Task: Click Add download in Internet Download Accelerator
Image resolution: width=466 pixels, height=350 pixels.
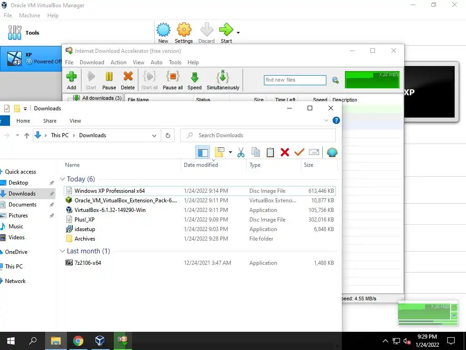Action: [71, 80]
